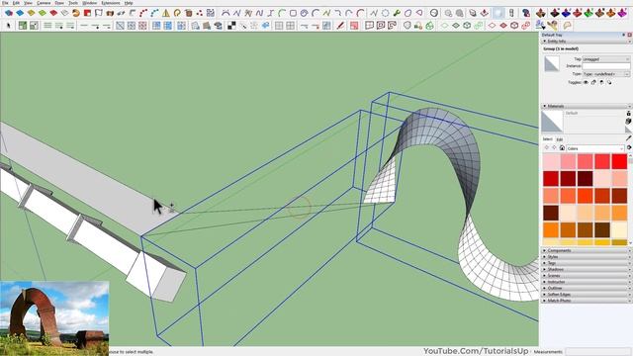
Task: Switch to the Select tab in Materials
Action: coord(547,139)
